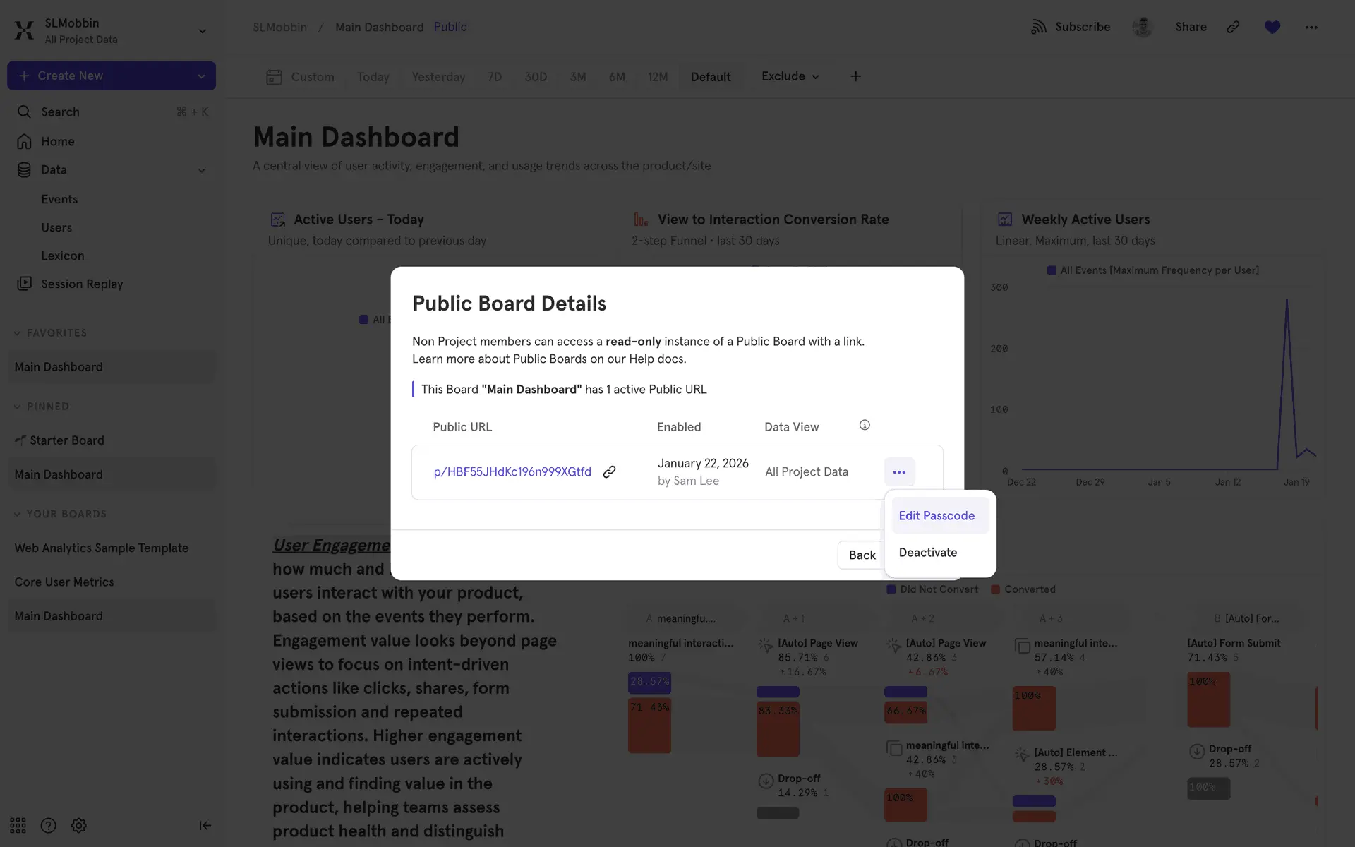Open the Exclude dropdown
Viewport: 1355px width, 847px height.
(790, 76)
